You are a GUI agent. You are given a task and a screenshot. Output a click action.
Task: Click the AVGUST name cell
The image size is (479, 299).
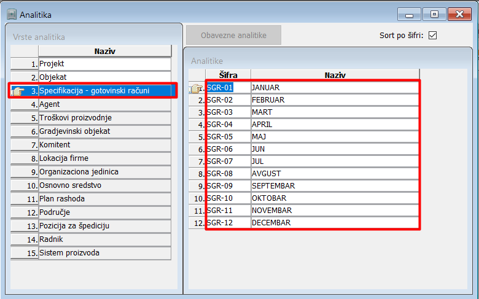click(335, 174)
